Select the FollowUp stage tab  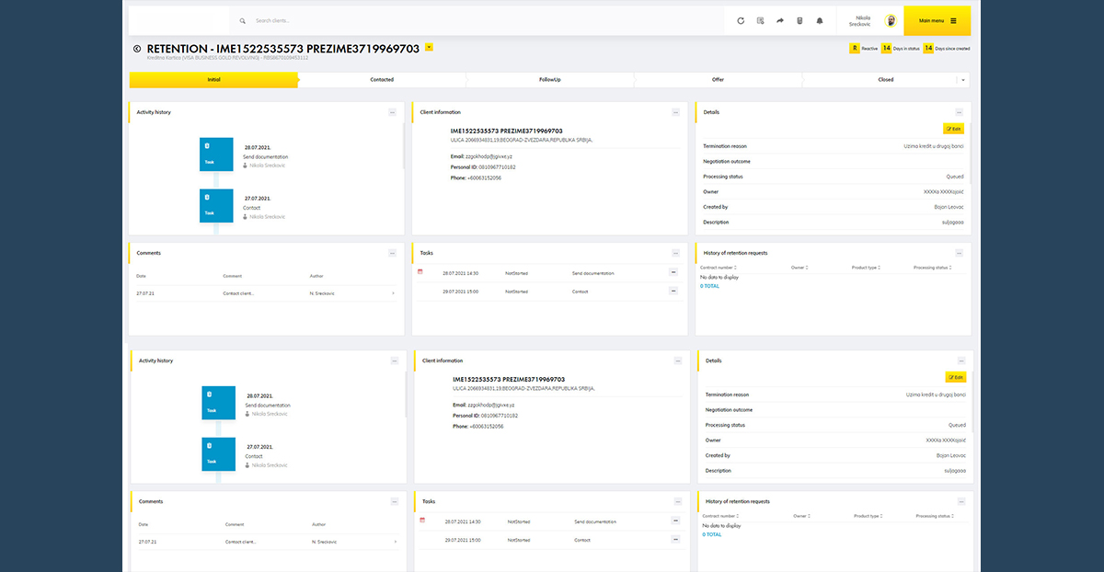pyautogui.click(x=549, y=80)
